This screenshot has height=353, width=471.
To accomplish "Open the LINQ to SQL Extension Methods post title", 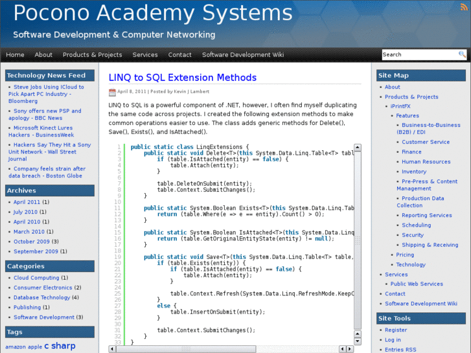I will click(182, 78).
